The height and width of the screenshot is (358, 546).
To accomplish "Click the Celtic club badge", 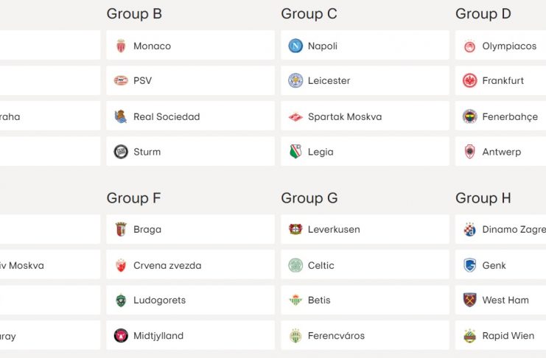I will pyautogui.click(x=295, y=265).
